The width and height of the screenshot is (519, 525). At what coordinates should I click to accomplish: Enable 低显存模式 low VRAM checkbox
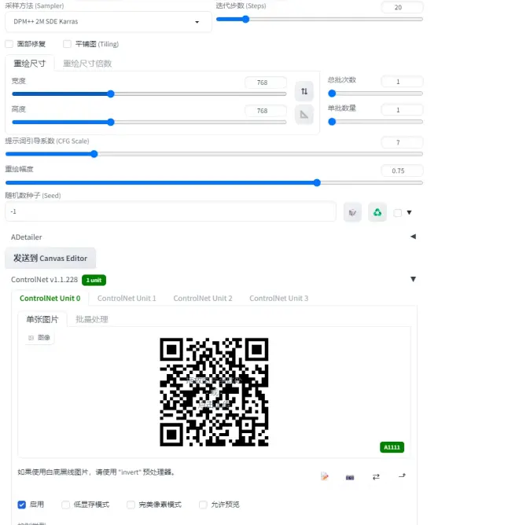click(66, 505)
